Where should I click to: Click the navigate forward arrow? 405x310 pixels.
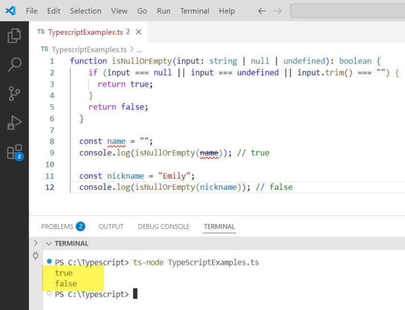click(x=276, y=10)
